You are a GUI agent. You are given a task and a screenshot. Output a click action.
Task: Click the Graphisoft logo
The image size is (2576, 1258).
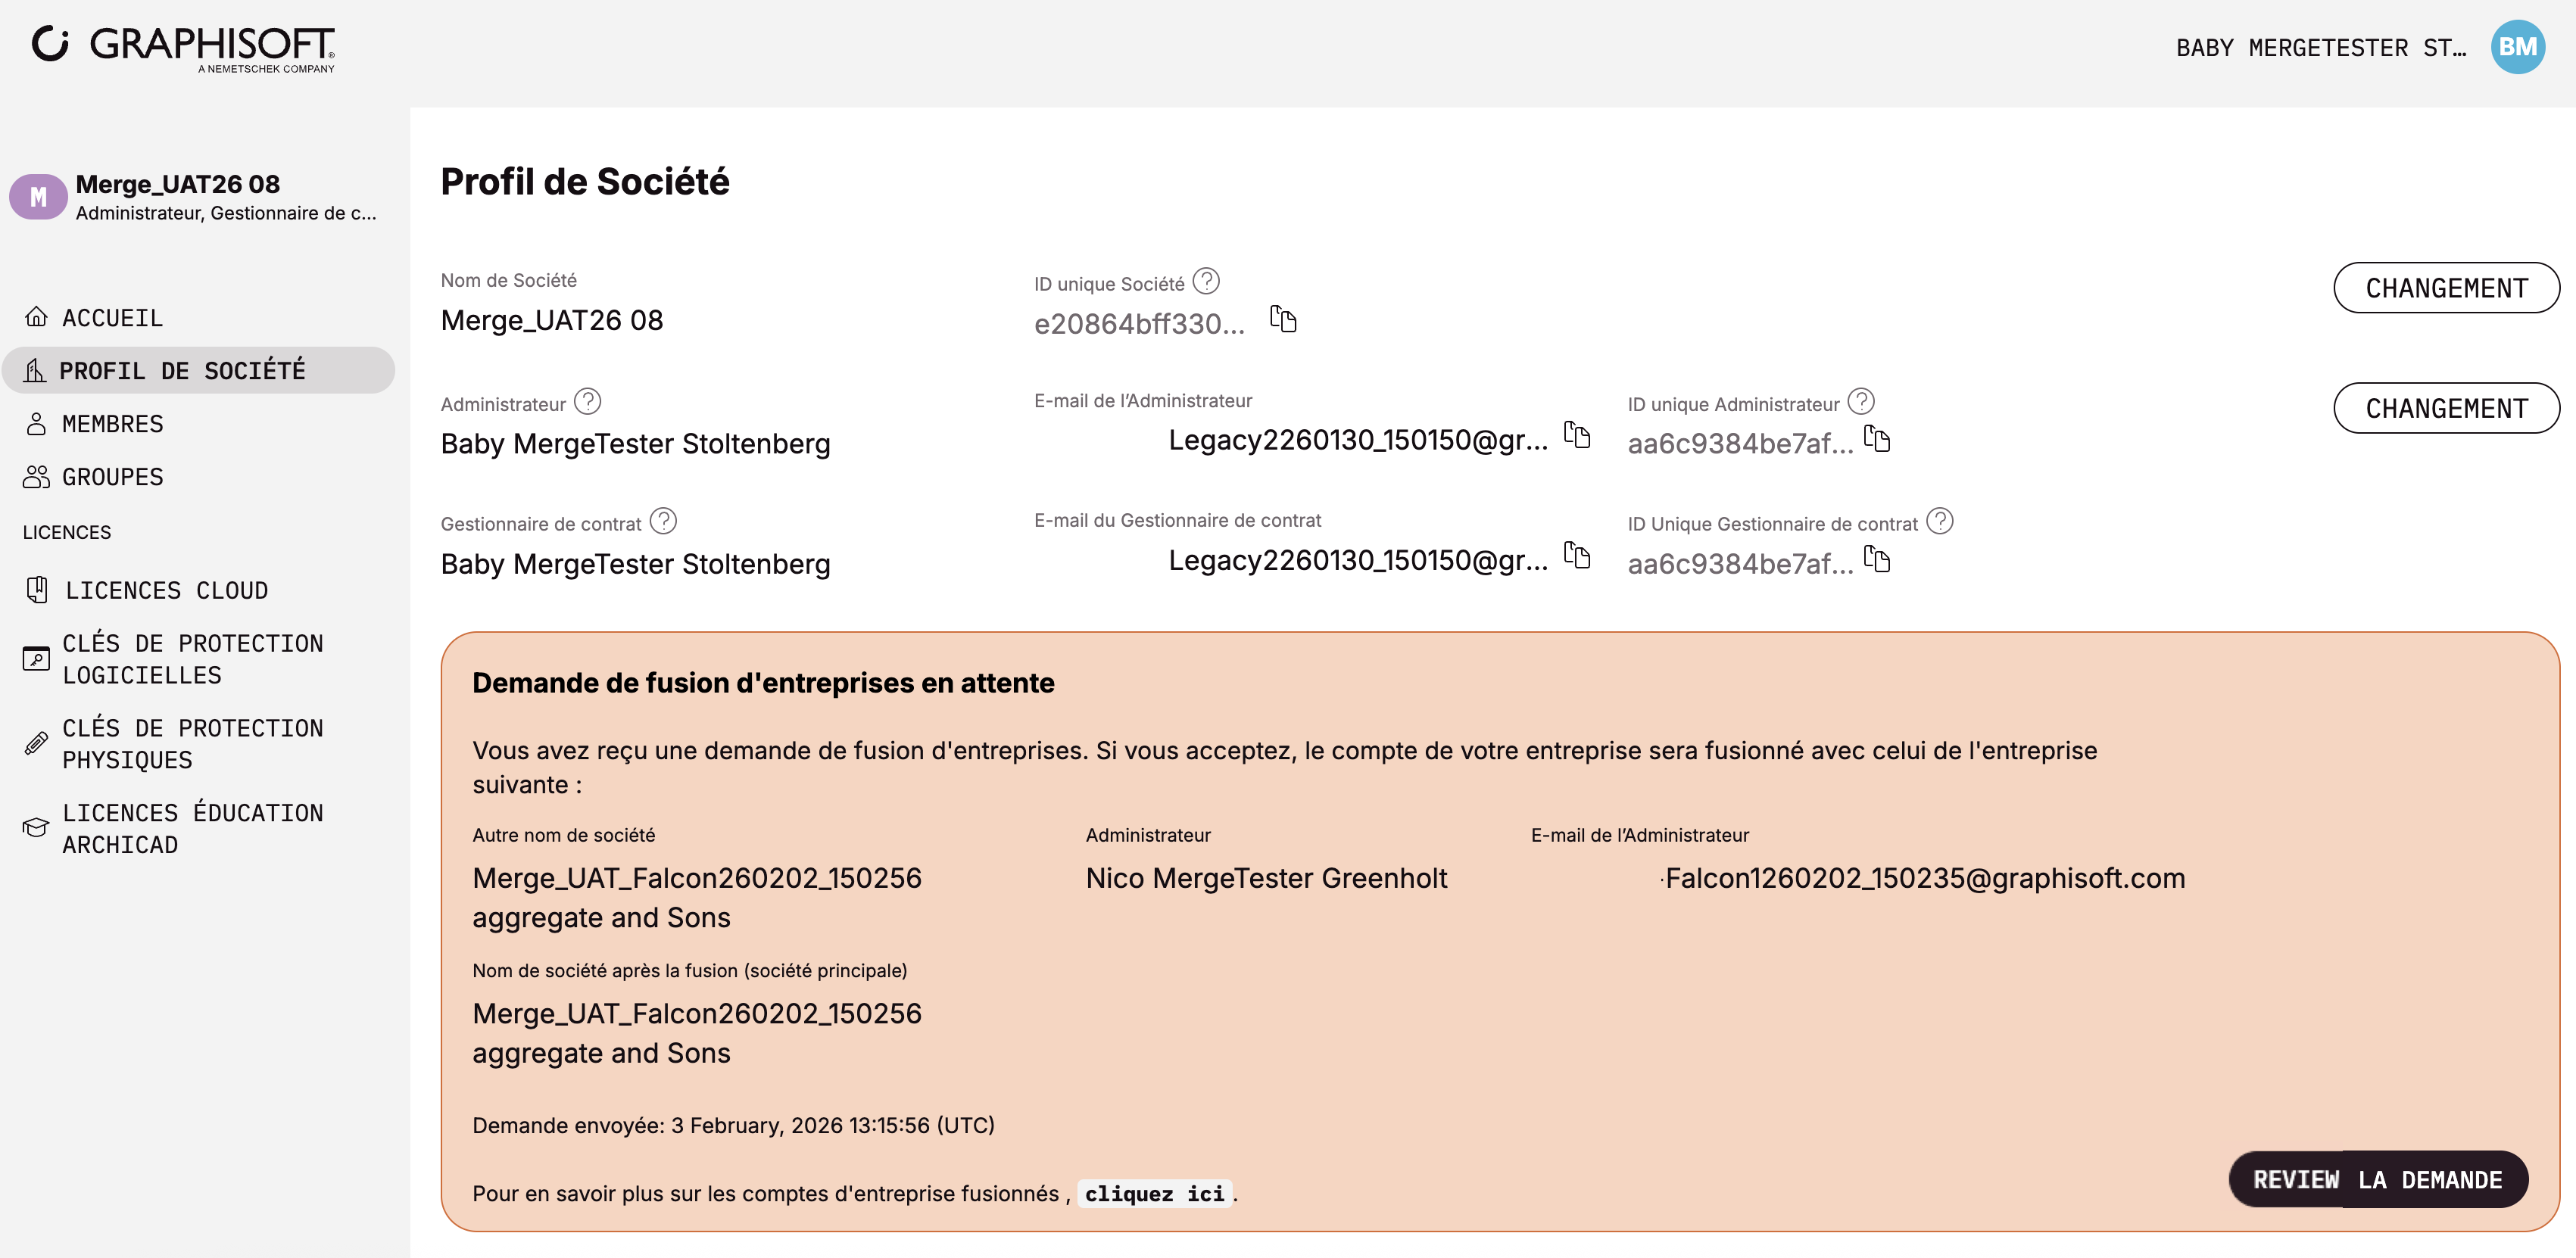184,48
